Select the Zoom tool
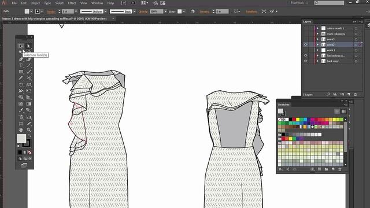 [x=28, y=129]
